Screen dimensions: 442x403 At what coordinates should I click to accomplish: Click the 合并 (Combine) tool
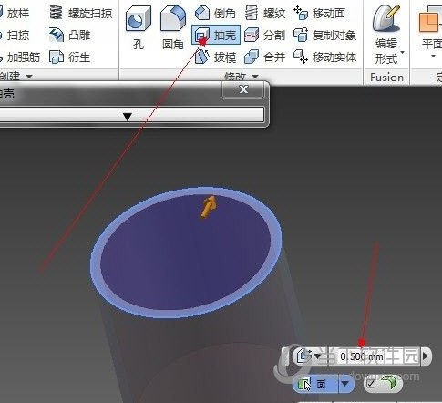(265, 57)
